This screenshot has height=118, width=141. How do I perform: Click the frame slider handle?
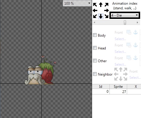point(125,23)
